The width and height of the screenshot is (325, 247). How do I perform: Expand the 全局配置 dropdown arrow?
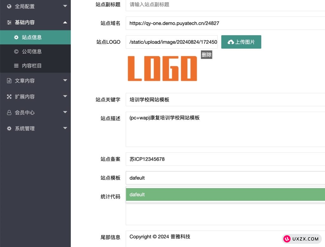tap(65, 6)
